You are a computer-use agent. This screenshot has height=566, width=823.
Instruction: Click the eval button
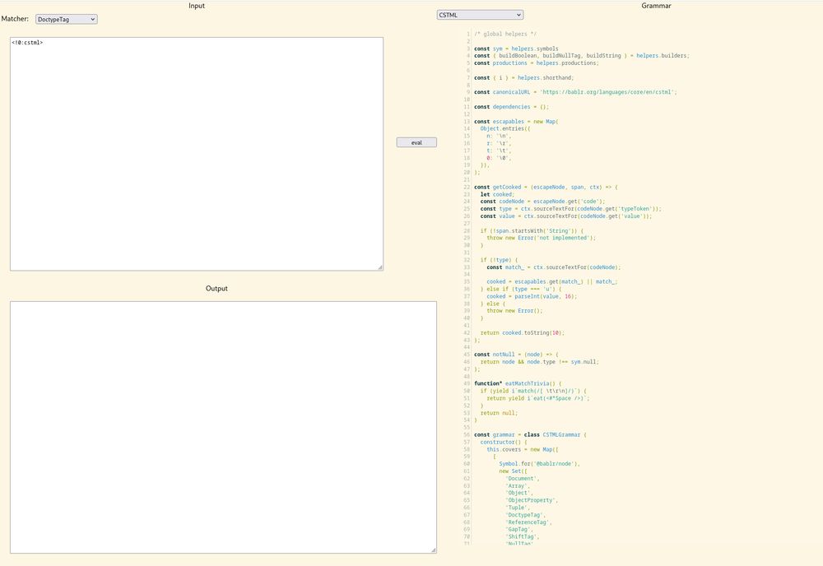[x=416, y=142]
